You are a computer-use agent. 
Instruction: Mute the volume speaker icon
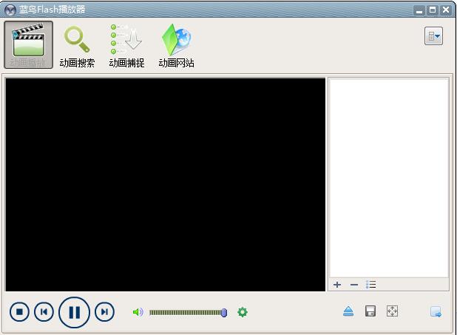(x=138, y=312)
